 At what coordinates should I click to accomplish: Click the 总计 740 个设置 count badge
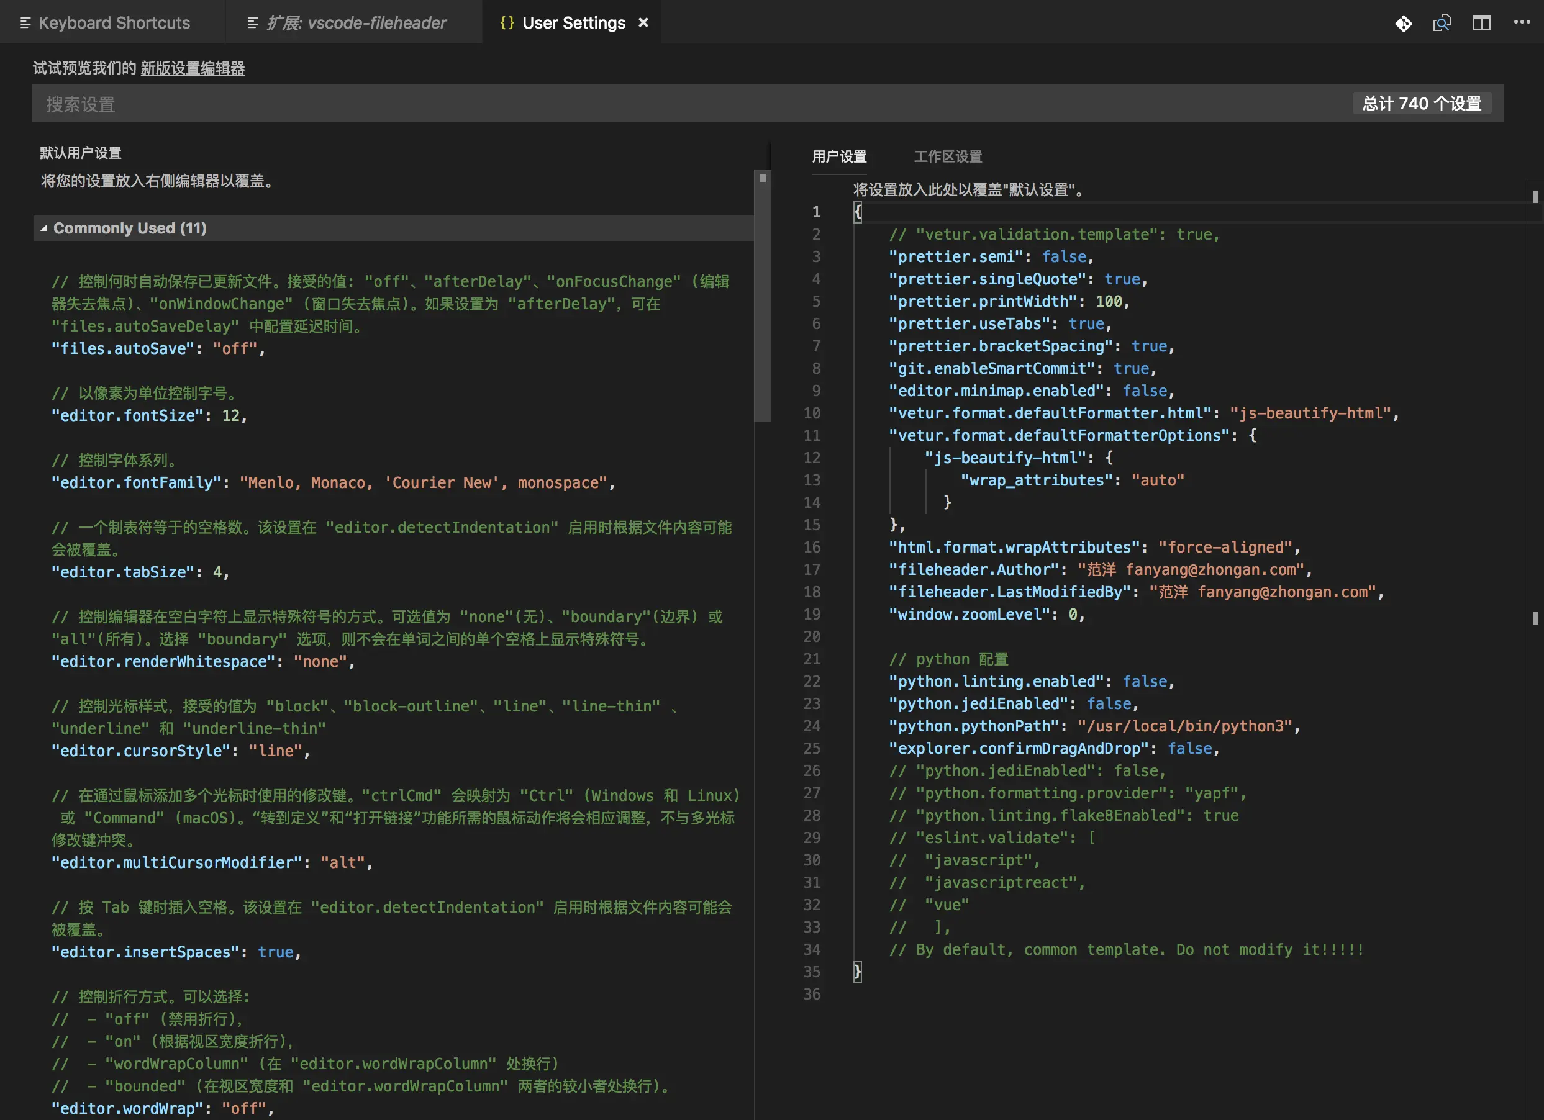coord(1422,104)
